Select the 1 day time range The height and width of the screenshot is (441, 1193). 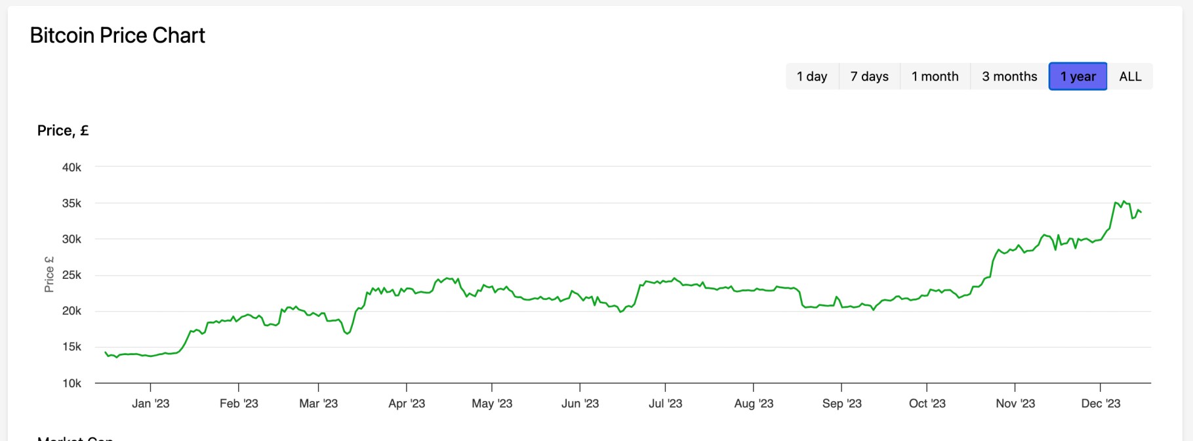(x=813, y=76)
